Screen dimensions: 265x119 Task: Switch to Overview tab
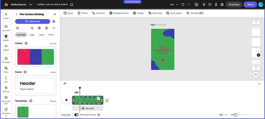click(x=21, y=35)
